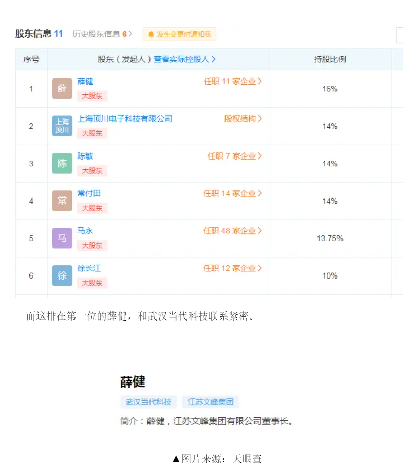Click the 常 avatar icon for 常付田
The image size is (413, 475).
(62, 201)
